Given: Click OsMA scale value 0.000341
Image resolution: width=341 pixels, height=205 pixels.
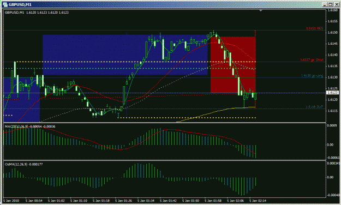Looking at the screenshot, I should coord(333,163).
